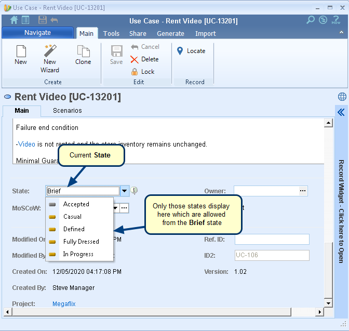Open the list view icon beside Home

[25, 20]
